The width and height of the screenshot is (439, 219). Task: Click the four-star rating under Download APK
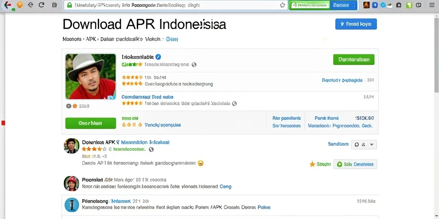tap(94, 149)
